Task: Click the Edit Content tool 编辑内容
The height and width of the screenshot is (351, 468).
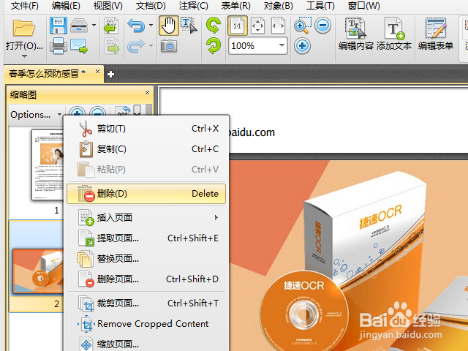Action: tap(356, 34)
